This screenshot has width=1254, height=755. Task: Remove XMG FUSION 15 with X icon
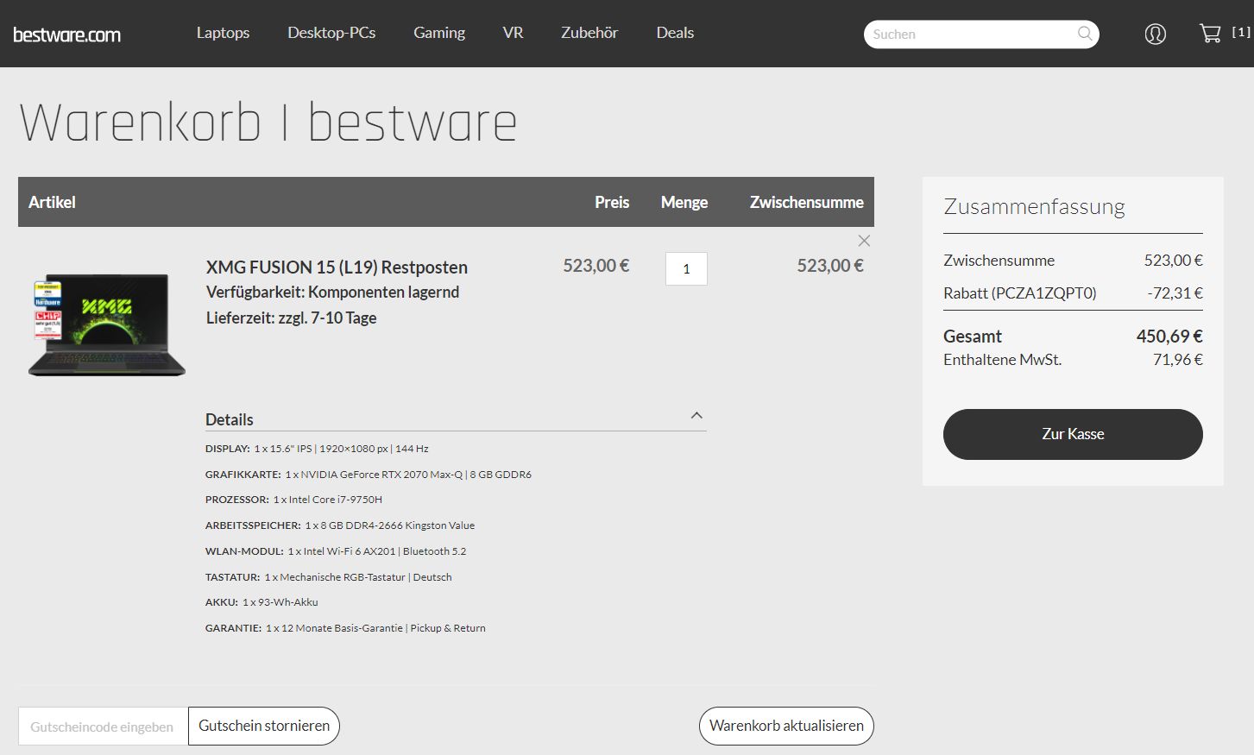tap(864, 241)
